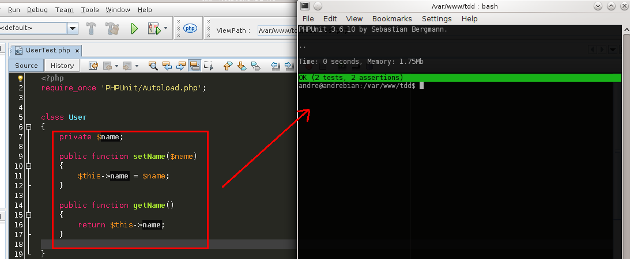Click the 'PHPUnit 3.6.10 by Sebastian Bergmann.' line
Viewport: 630px width, 259px height.
tap(373, 29)
